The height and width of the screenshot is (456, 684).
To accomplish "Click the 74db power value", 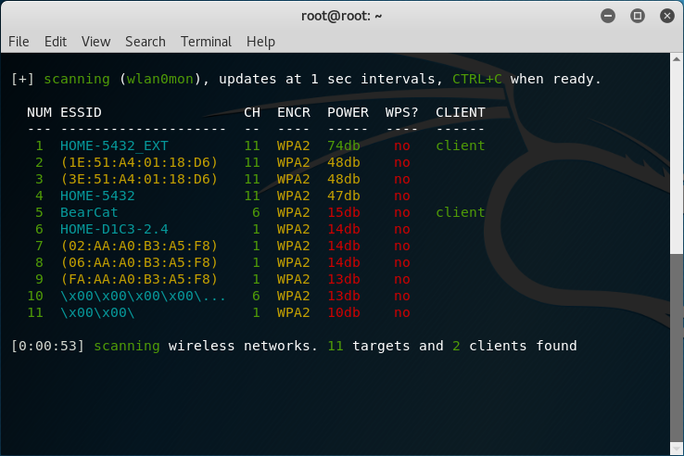I will click(x=344, y=146).
